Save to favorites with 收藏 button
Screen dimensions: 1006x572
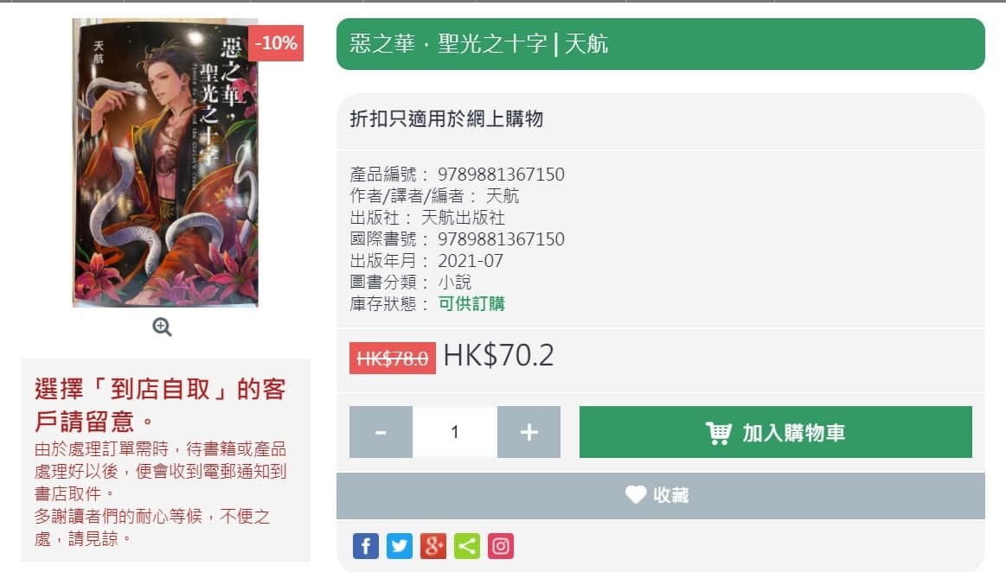click(661, 496)
